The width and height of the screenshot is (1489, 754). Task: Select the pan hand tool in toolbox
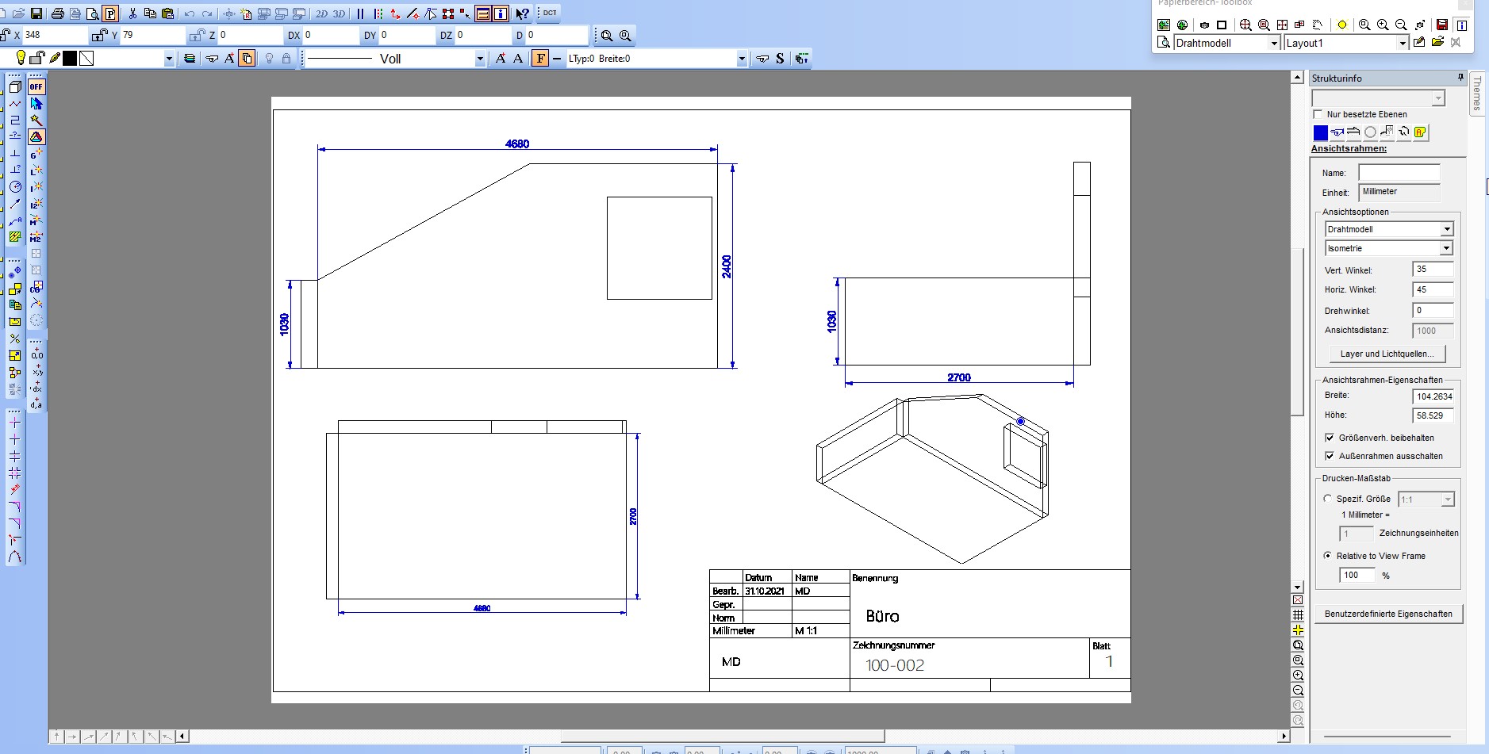1318,25
